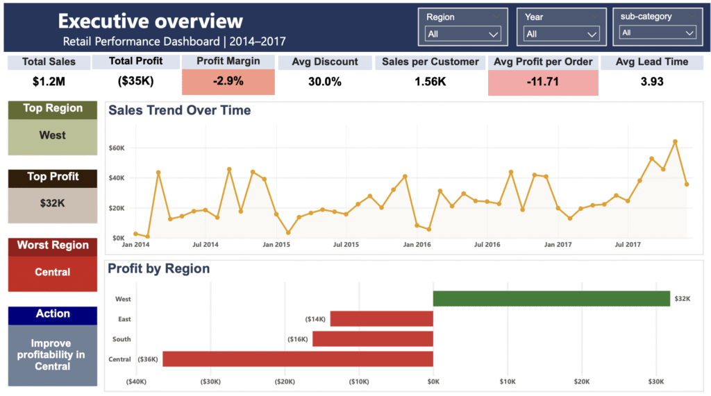Select the Top Profit $32K card
Screen dimensions: 711x396
(x=53, y=203)
